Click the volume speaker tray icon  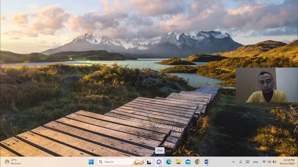[269, 162]
